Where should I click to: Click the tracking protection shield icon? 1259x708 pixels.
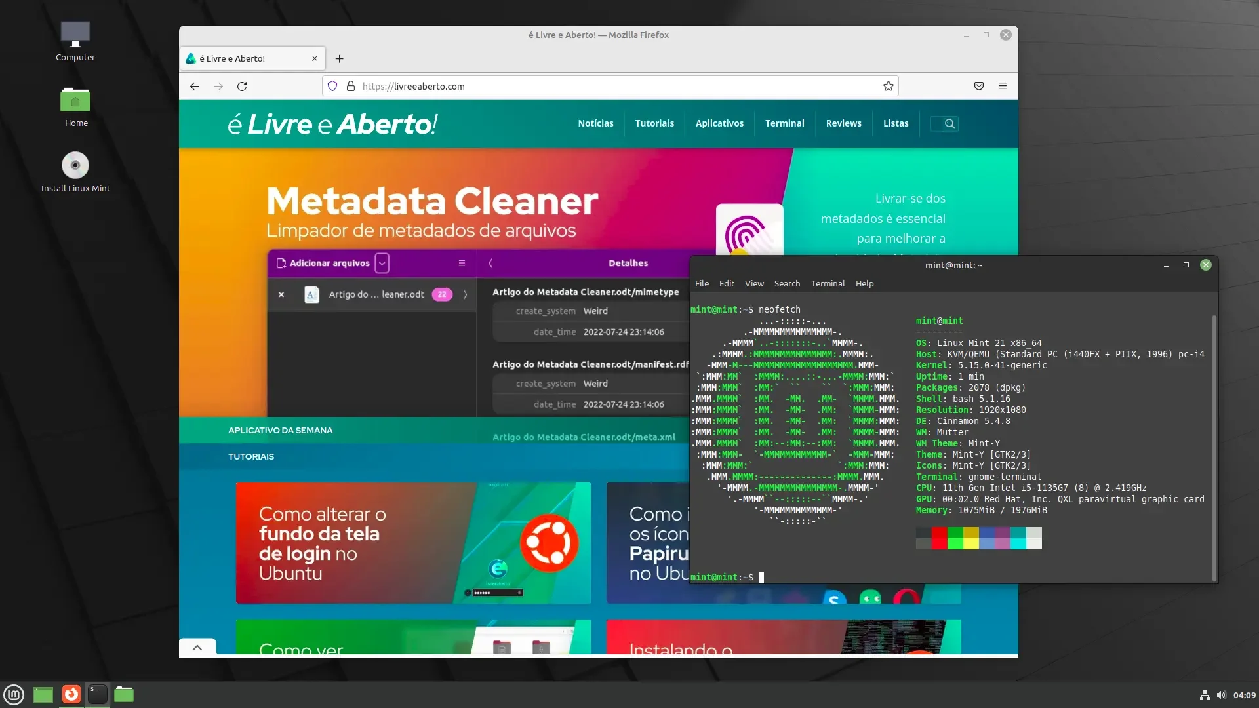click(332, 86)
